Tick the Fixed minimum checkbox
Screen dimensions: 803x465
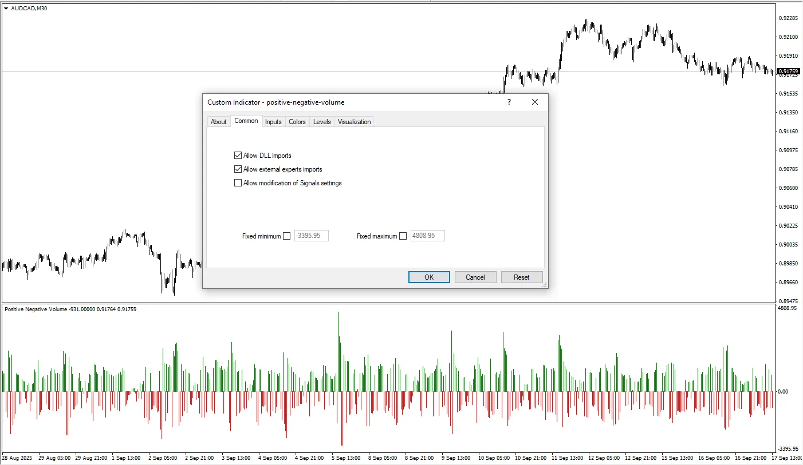287,236
